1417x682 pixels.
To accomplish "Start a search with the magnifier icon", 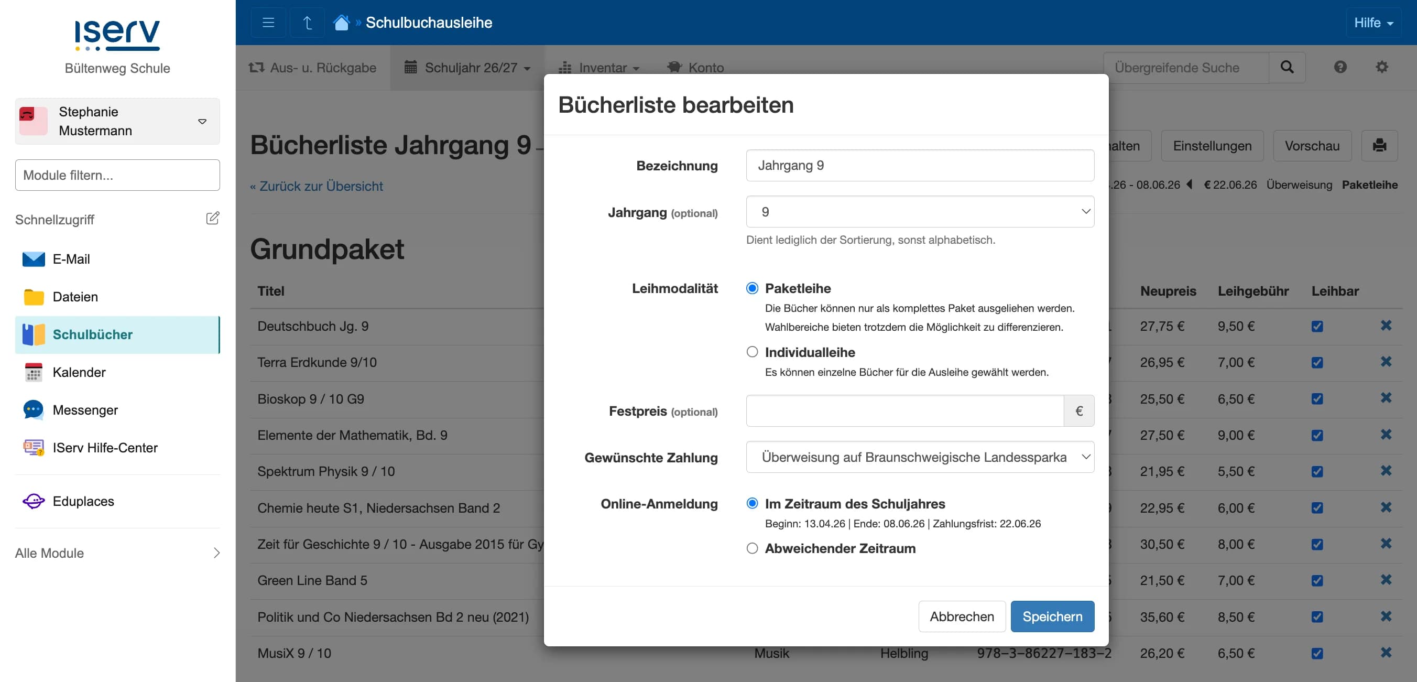I will [x=1287, y=67].
